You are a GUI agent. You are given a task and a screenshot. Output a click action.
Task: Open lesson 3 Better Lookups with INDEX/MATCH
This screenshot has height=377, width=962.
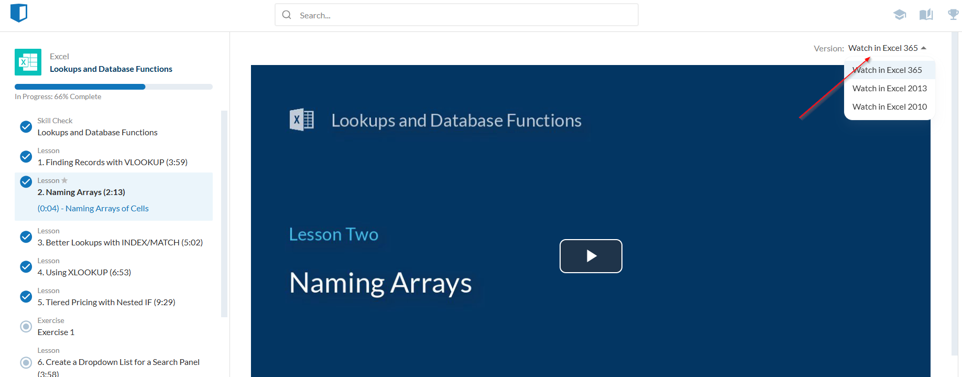click(x=120, y=243)
